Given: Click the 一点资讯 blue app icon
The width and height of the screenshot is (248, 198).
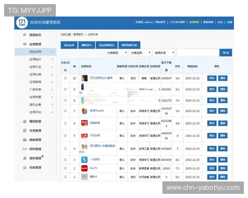Looking at the screenshot, I should [x=84, y=160].
